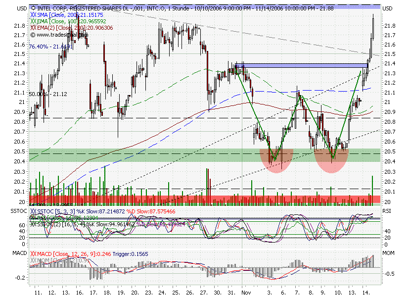Viewport: 410px width, 301px height.
Task: Toggle SSTOC(2) visibility via its XX icon
Action: coord(33,224)
